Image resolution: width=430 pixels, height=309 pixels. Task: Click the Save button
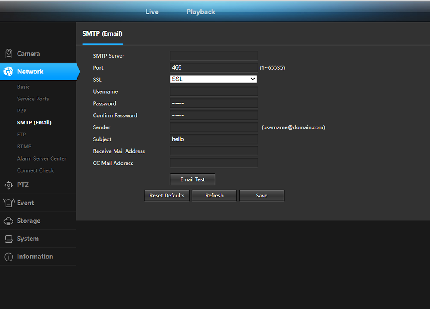261,195
